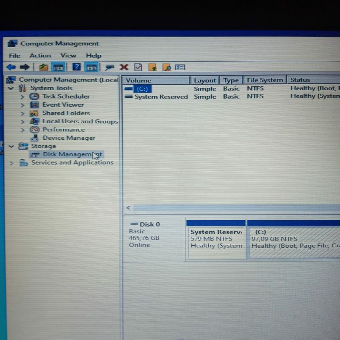Click the red X delete toolbar icon
This screenshot has height=340, width=340.
[x=124, y=67]
